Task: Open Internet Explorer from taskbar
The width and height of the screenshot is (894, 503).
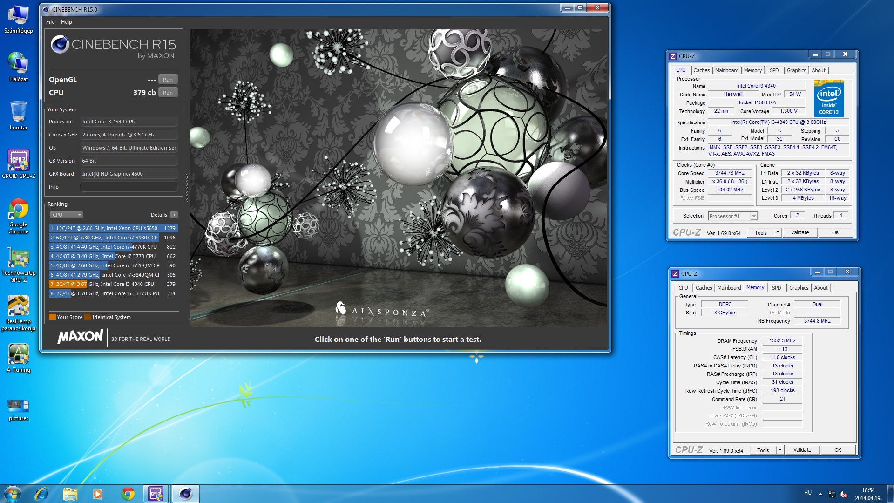Action: click(x=42, y=494)
